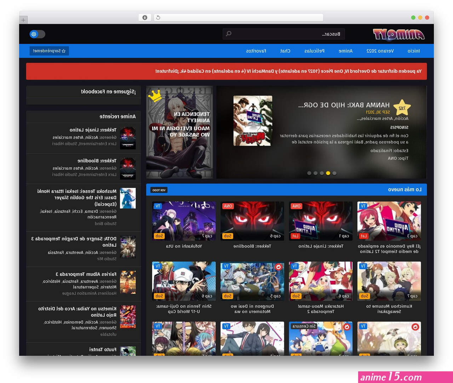The width and height of the screenshot is (453, 383).
Task: Click the star icon on Sorpréndeme button
Action: tap(64, 51)
